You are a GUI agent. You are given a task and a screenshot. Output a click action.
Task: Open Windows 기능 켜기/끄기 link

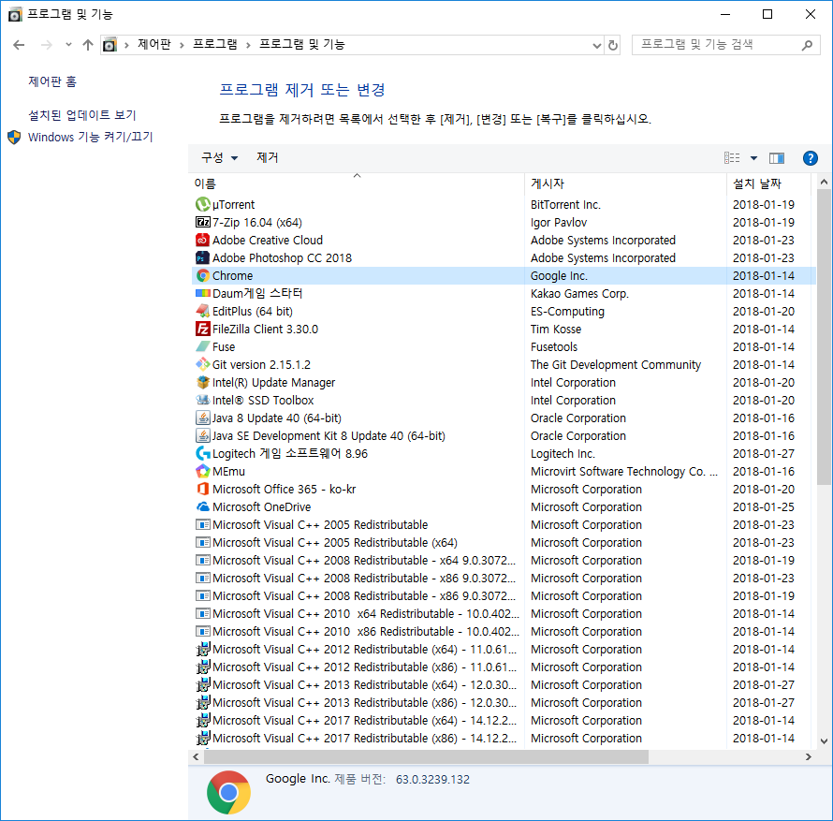pyautogui.click(x=90, y=137)
